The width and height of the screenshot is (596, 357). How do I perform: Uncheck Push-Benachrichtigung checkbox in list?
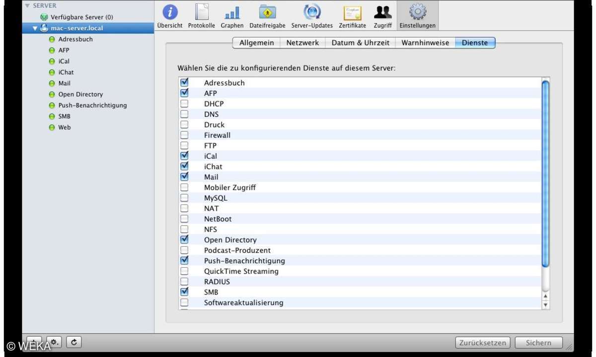coord(184,260)
